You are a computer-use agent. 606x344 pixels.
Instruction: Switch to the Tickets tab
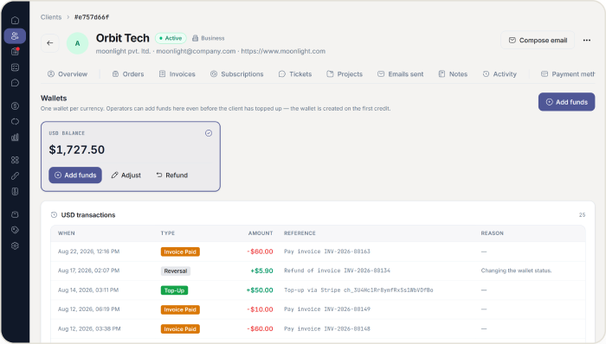point(295,74)
